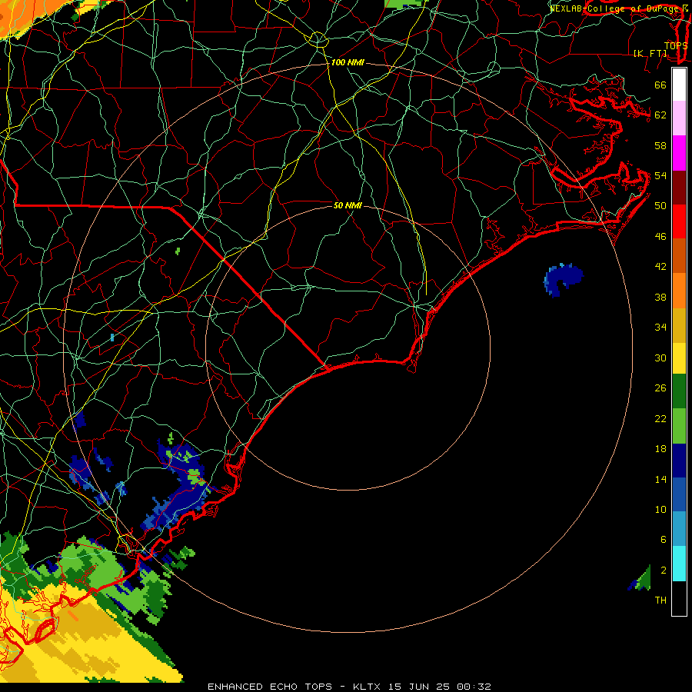
Task: Click the dark maroon legend swatch
Action: 679,188
